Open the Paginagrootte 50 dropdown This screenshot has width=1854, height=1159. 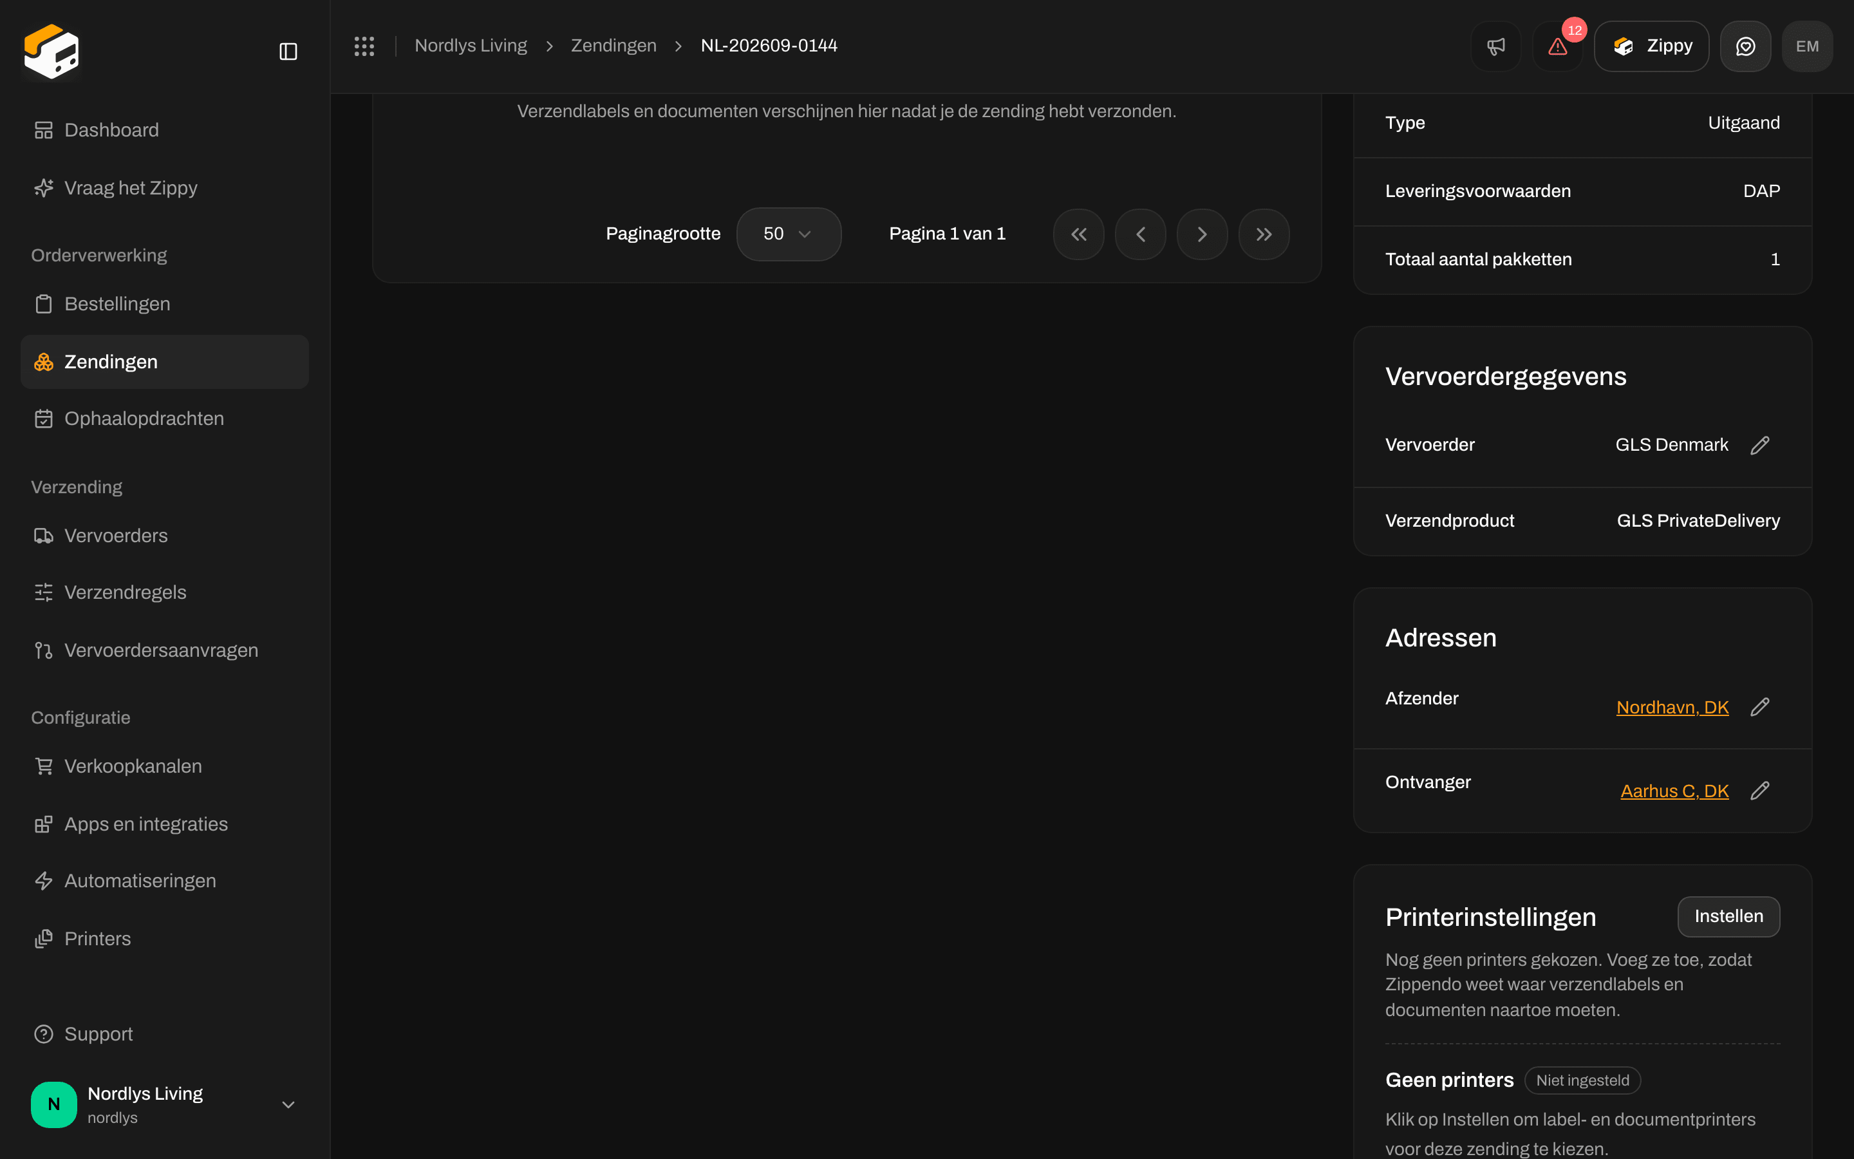click(x=789, y=234)
